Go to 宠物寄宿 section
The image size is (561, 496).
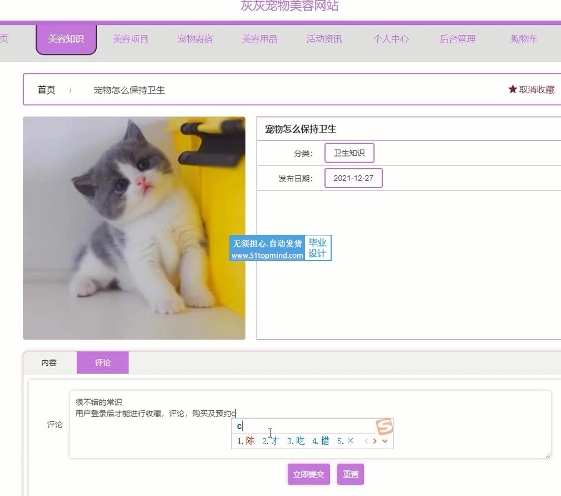(x=195, y=39)
